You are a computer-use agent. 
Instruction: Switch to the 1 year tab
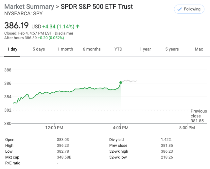click(145, 49)
